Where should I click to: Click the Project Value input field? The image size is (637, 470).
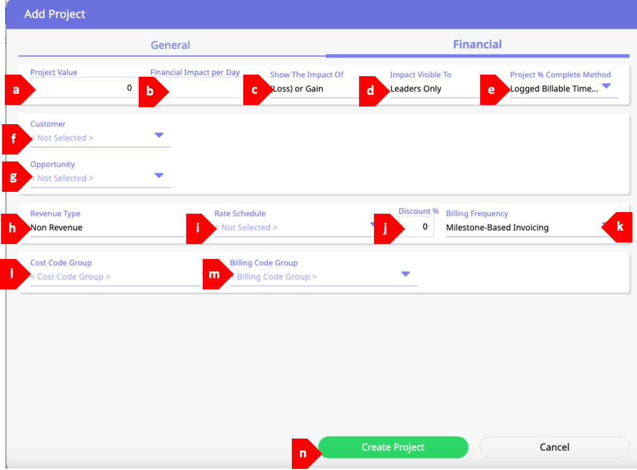pos(85,88)
